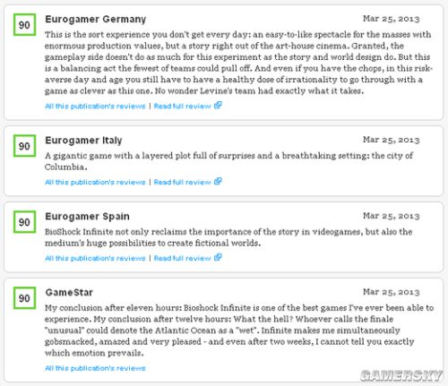
Task: Read full review from Eurogamer Germany
Action: [182, 107]
